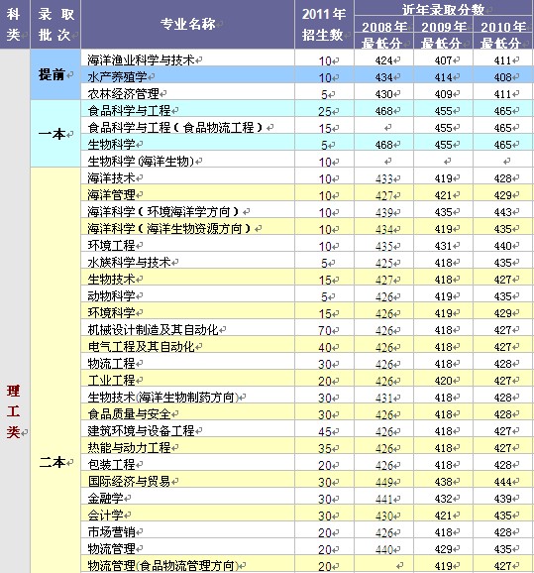Click 2008 score 424 for 海洋渔业科学与技术
The height and width of the screenshot is (573, 534).
pyautogui.click(x=383, y=60)
